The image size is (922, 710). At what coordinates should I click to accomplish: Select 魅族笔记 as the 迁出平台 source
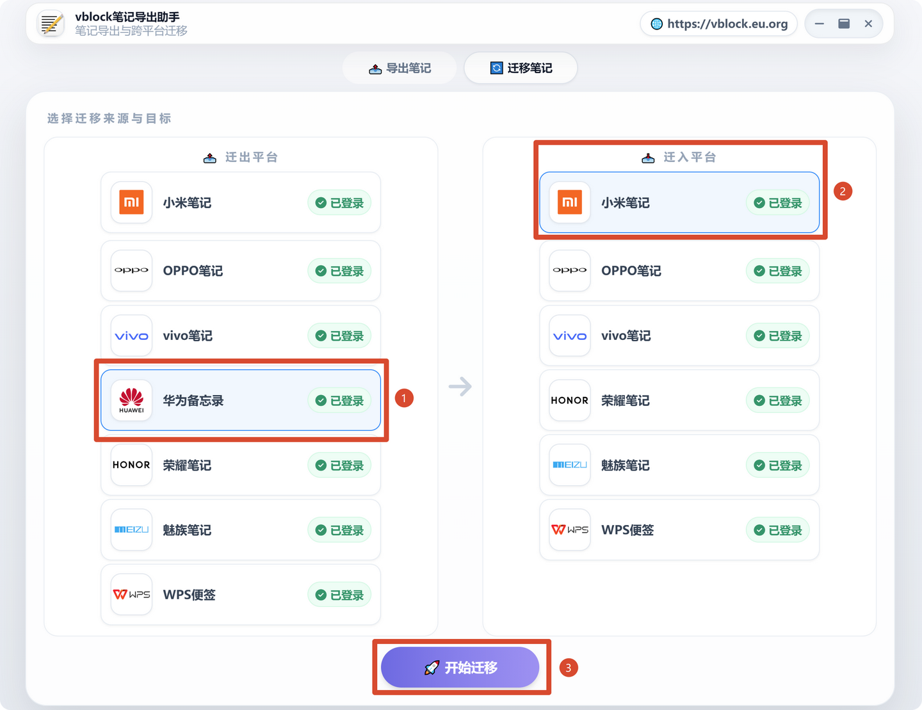[241, 529]
